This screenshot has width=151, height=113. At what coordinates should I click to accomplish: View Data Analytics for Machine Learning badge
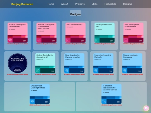click(x=74, y=63)
